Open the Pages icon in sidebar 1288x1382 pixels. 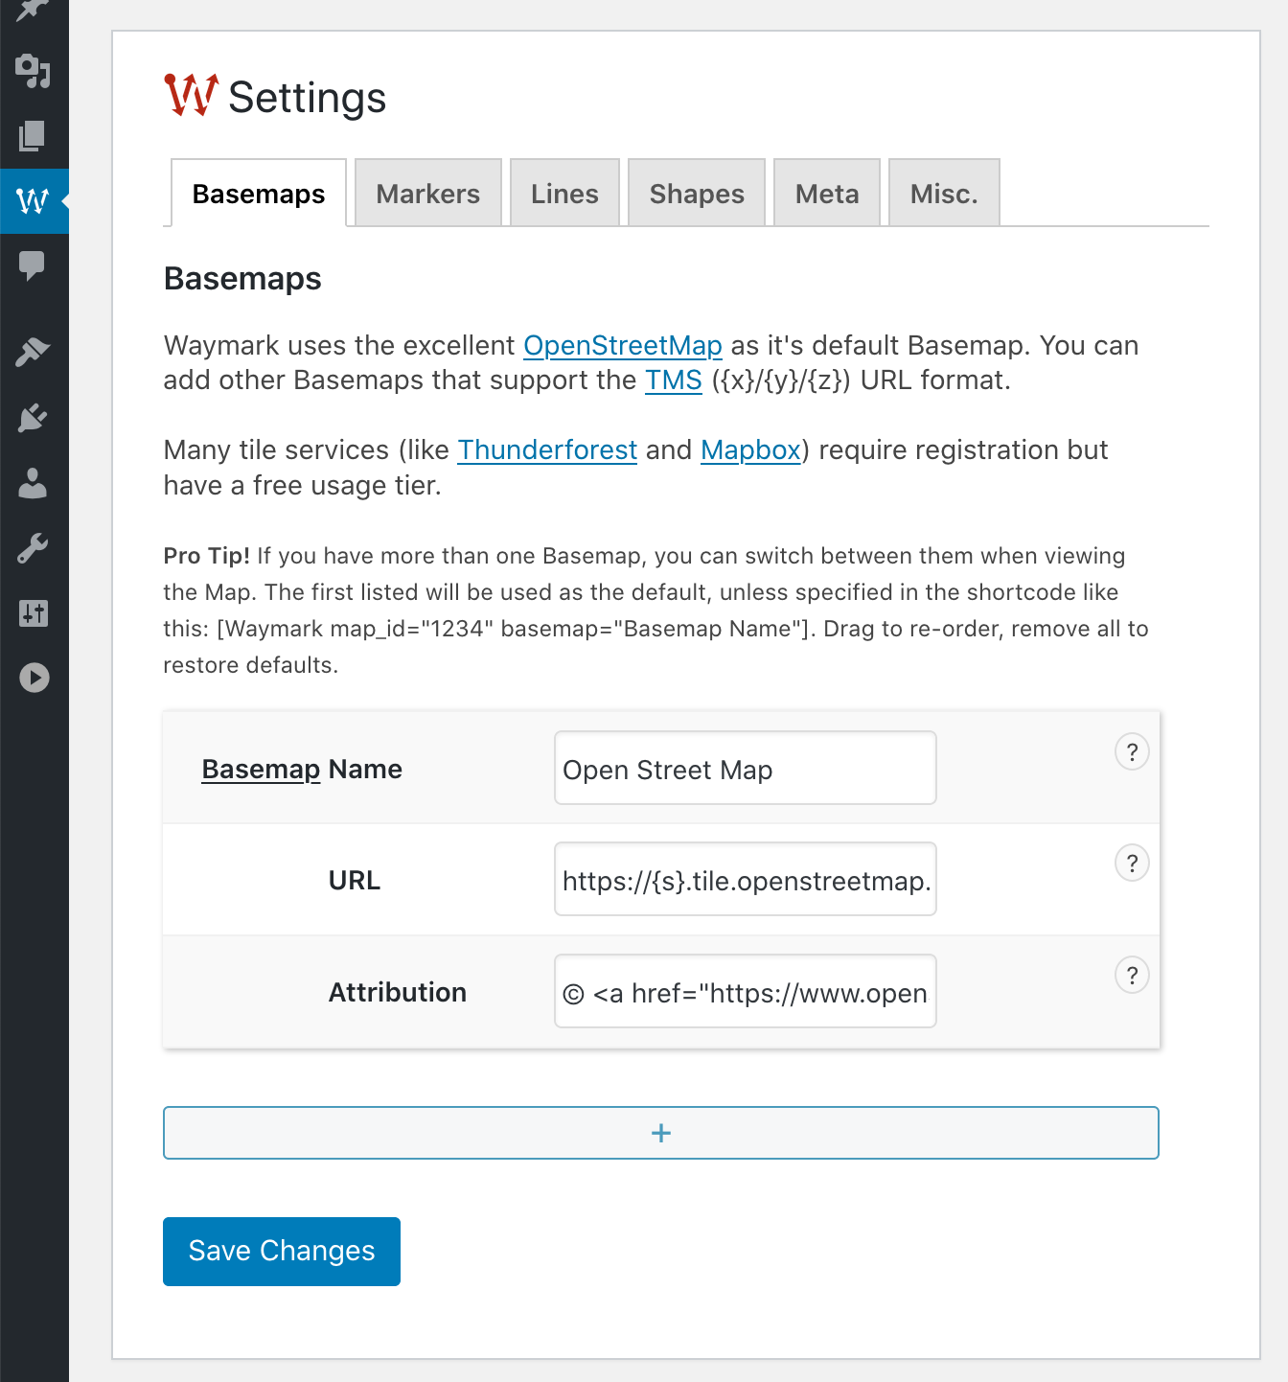[x=34, y=136]
